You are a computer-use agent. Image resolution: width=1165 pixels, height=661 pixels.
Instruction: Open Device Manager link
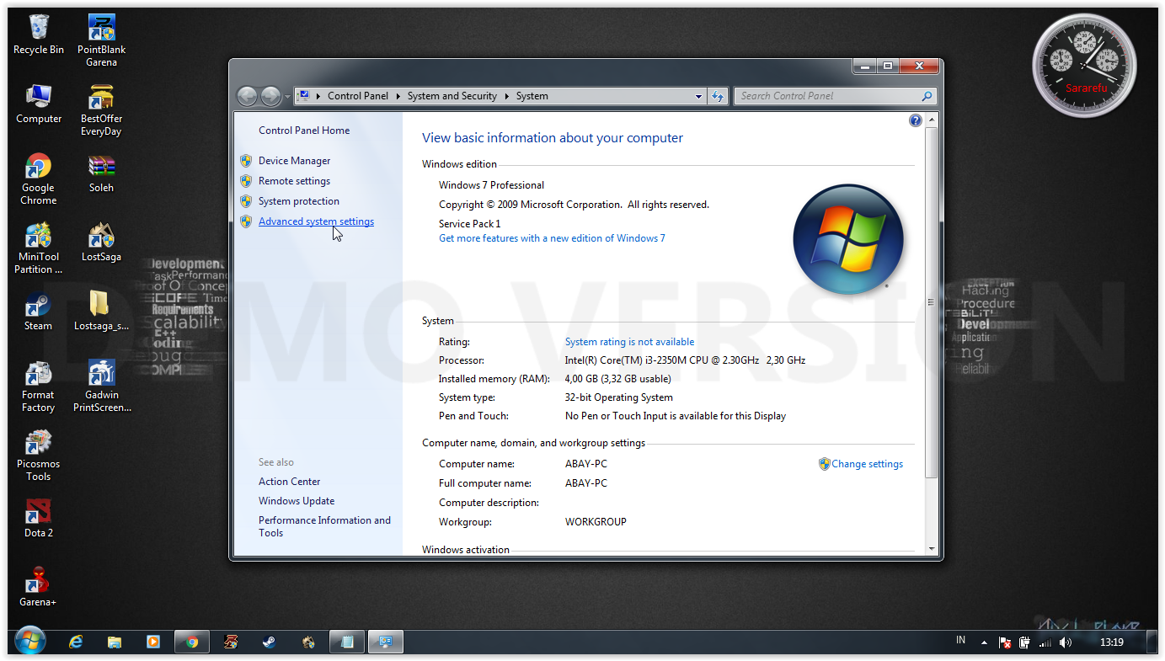(x=294, y=161)
